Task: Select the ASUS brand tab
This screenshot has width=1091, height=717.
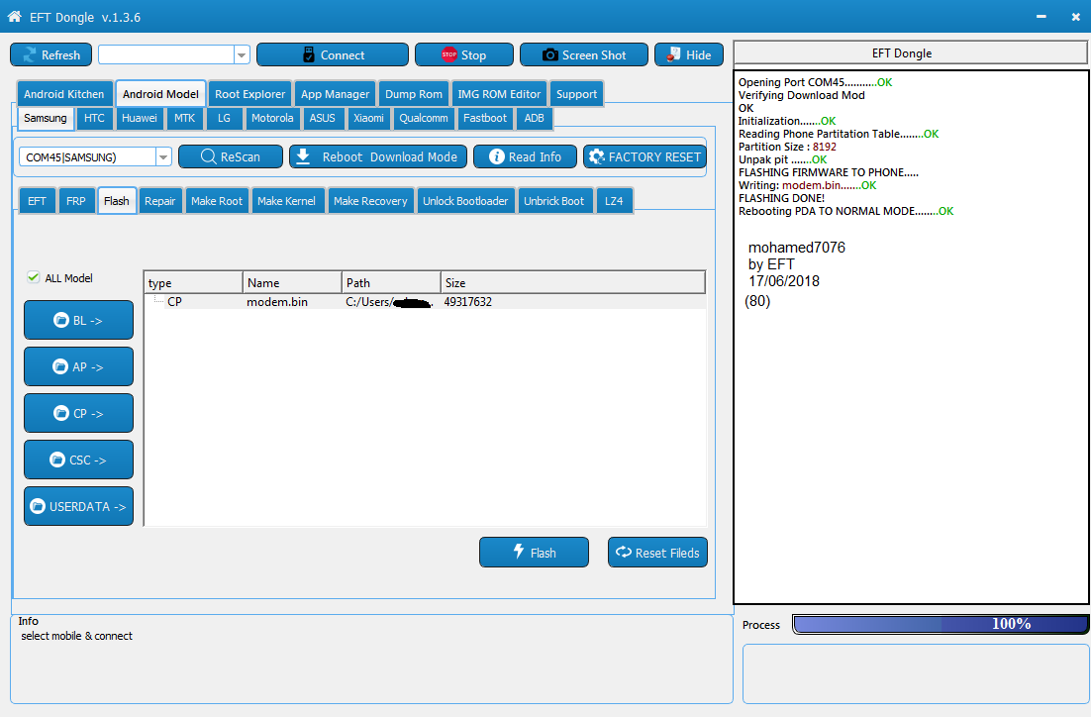Action: pos(322,118)
